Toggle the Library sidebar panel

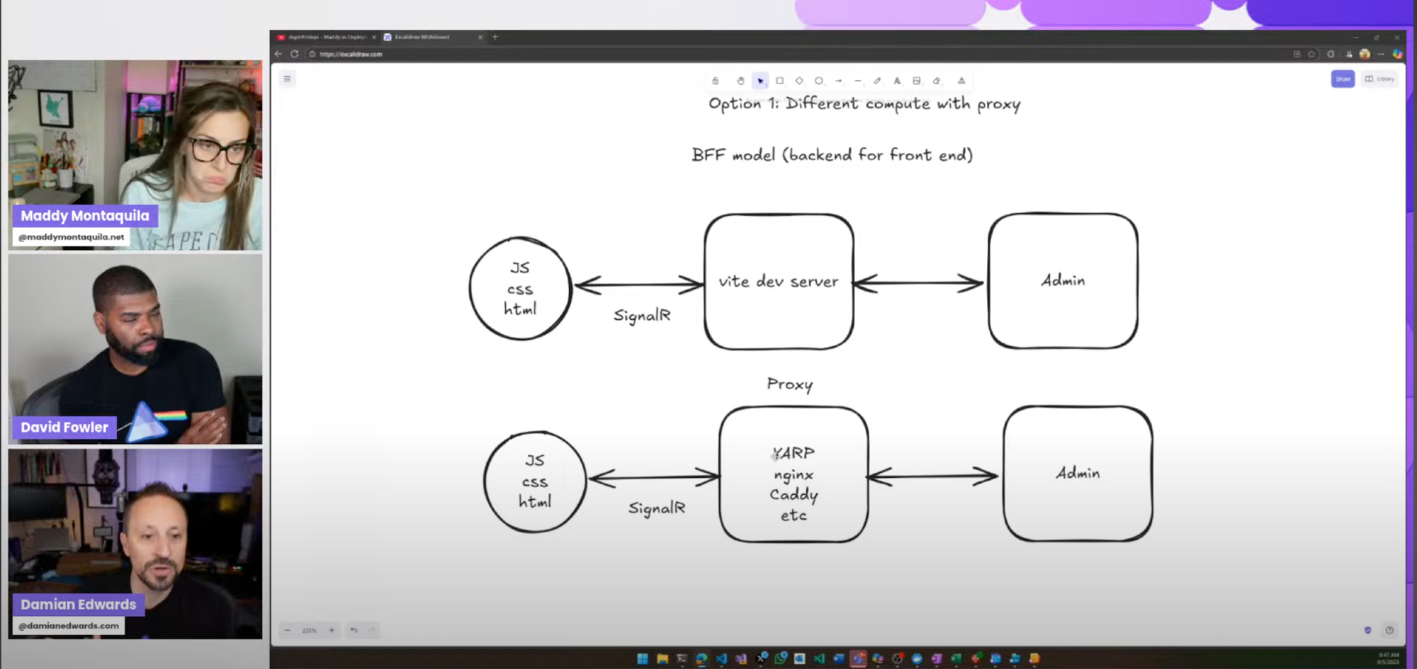[1379, 79]
